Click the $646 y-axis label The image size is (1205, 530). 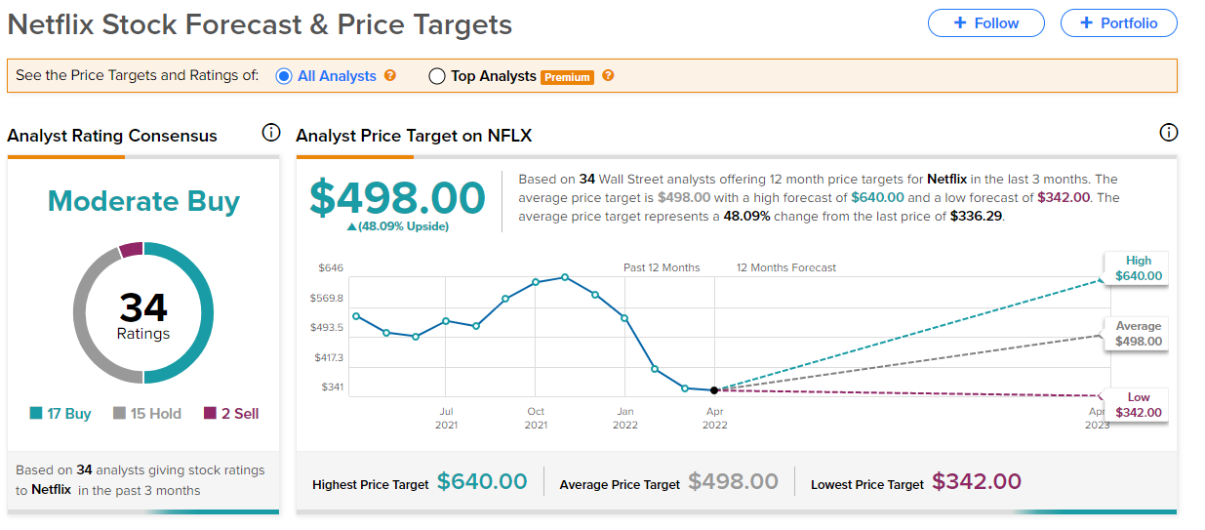click(x=331, y=267)
